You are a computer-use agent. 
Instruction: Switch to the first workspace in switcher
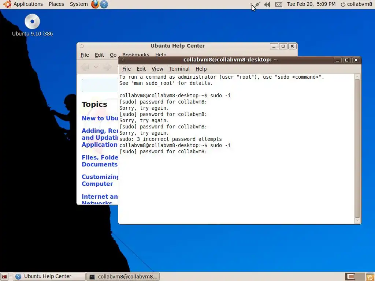[x=350, y=277]
